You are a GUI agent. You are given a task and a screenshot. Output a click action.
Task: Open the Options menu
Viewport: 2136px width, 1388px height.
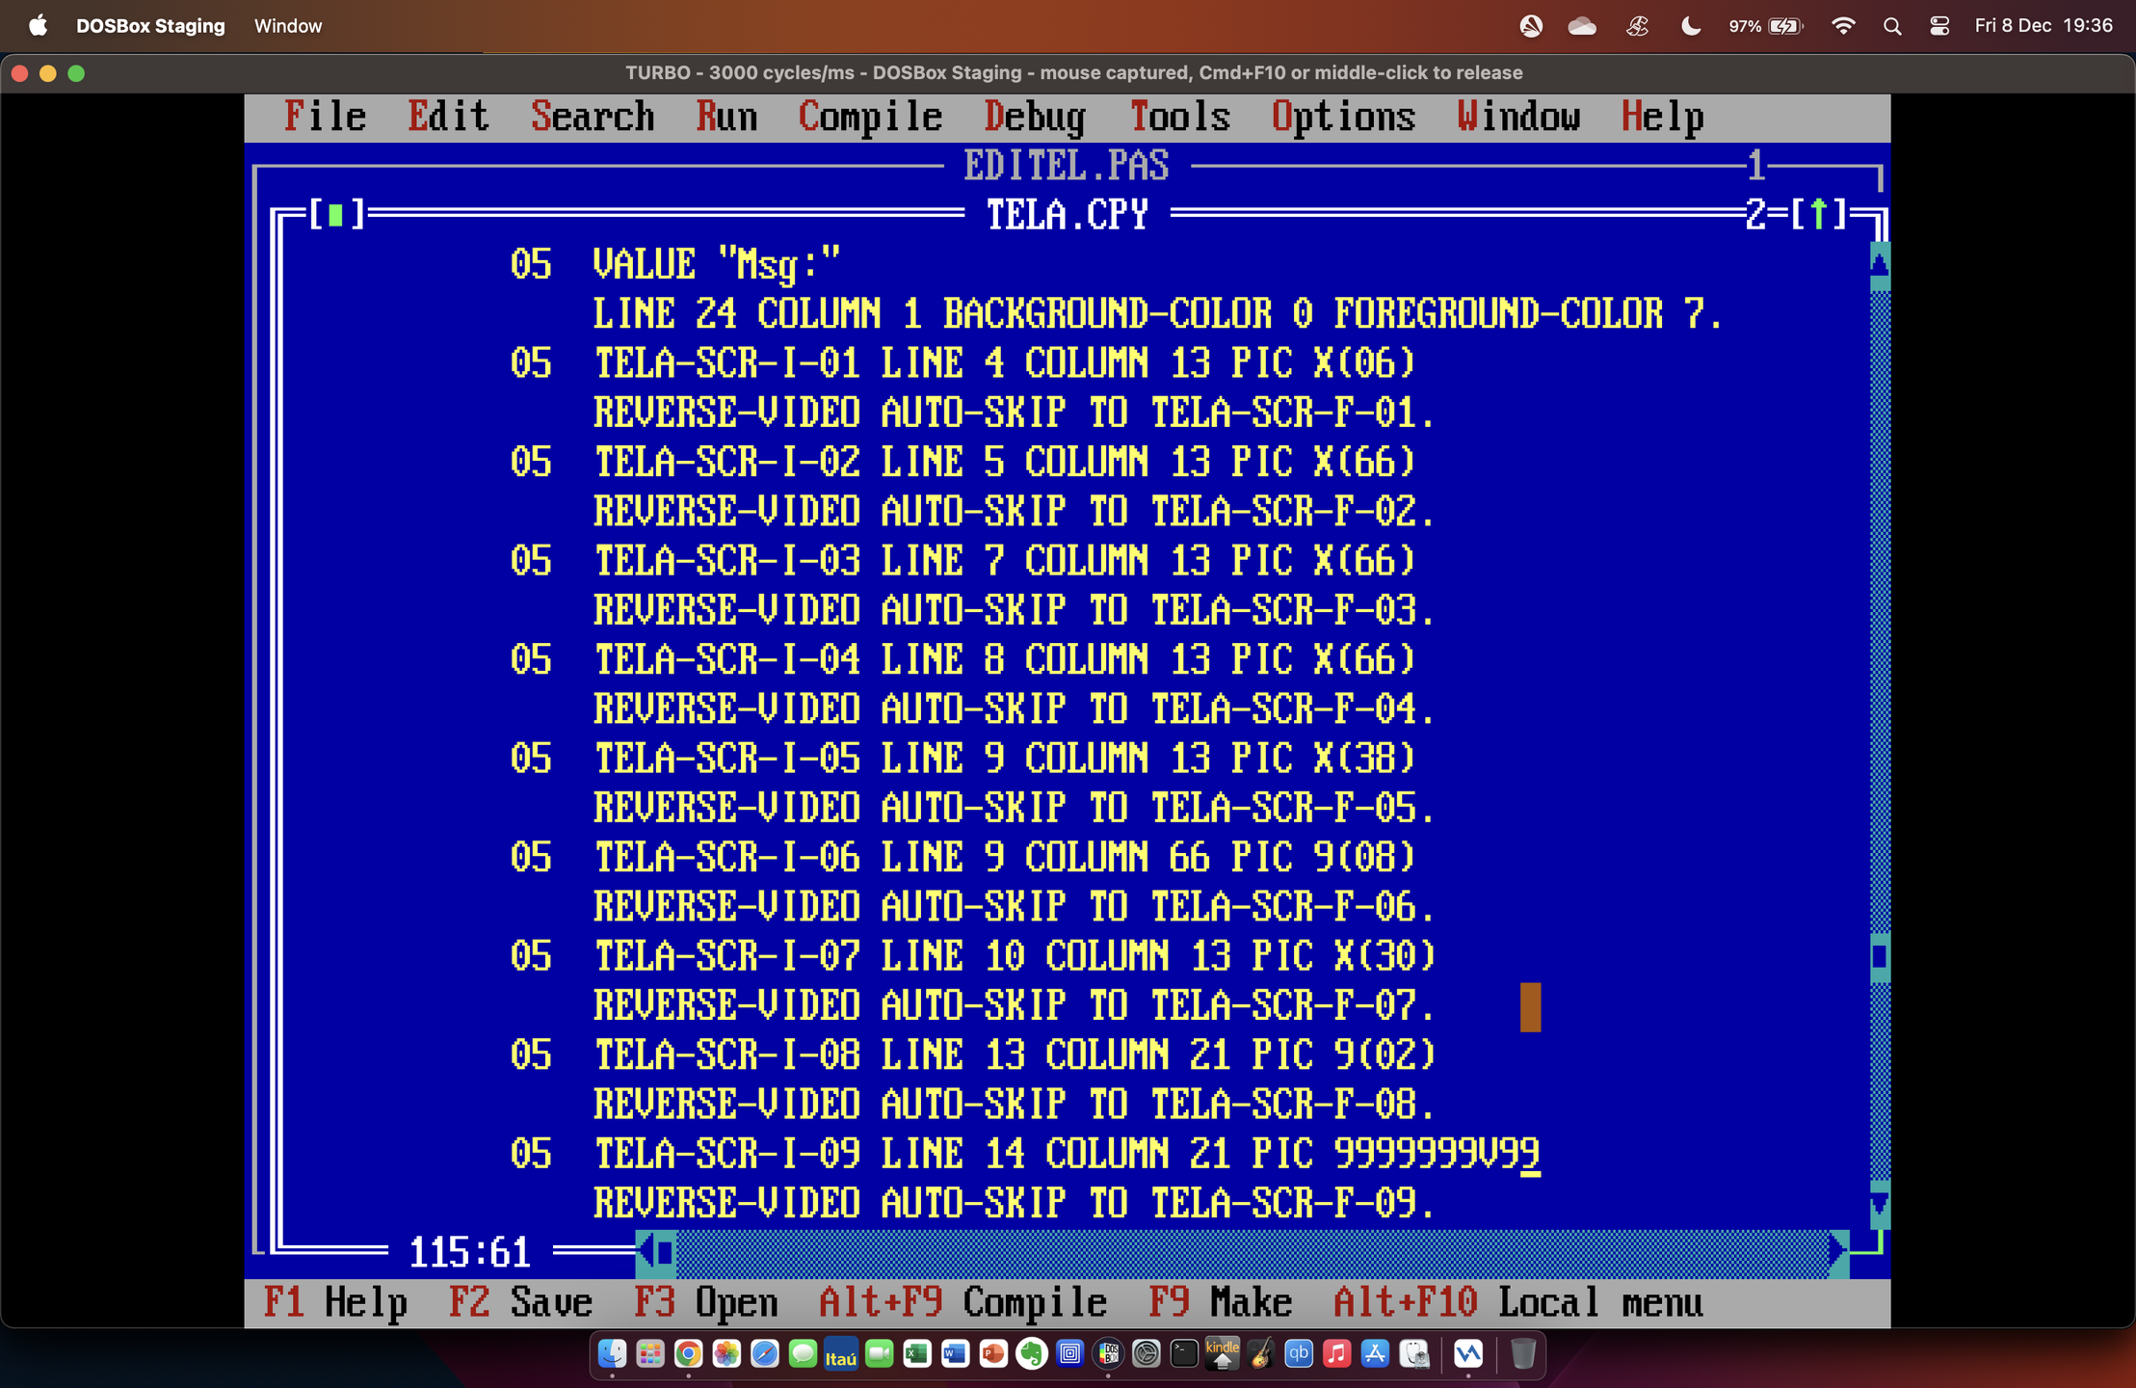[1342, 118]
